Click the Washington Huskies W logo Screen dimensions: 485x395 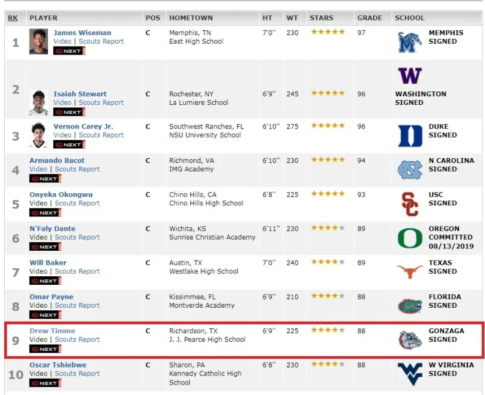pos(410,76)
